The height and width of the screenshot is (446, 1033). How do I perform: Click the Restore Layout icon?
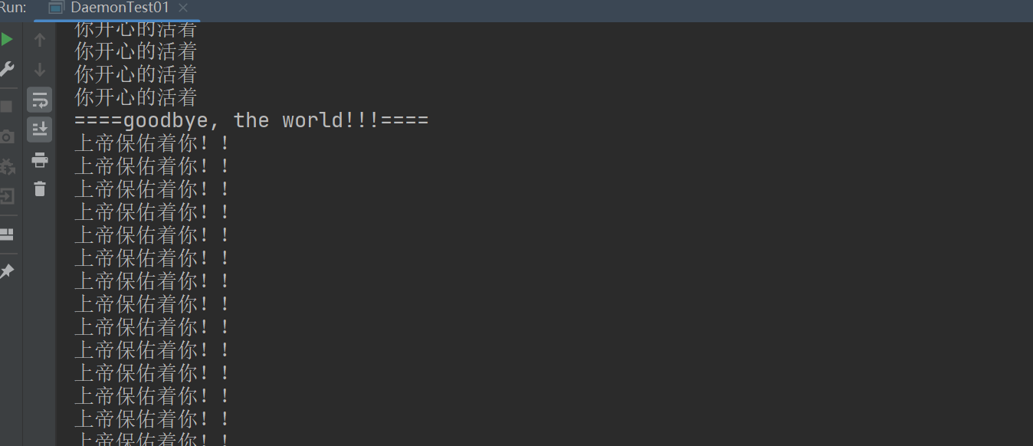(x=7, y=234)
